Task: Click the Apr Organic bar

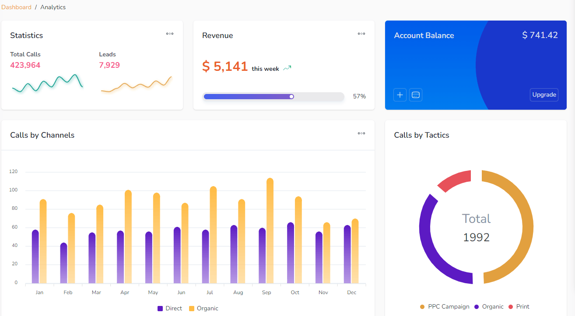Action: coord(128,236)
